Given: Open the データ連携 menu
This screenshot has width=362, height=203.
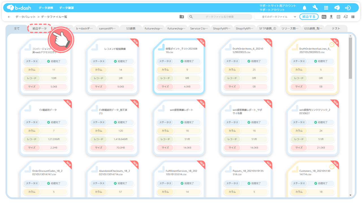Looking at the screenshot, I should point(46,8).
